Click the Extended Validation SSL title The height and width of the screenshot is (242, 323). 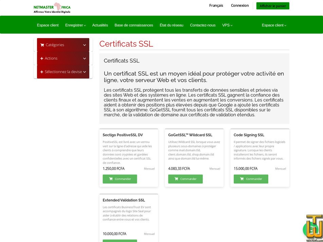pos(124,200)
